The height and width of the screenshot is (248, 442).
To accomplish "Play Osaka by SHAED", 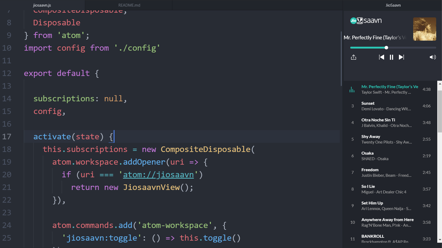I will pos(390,156).
